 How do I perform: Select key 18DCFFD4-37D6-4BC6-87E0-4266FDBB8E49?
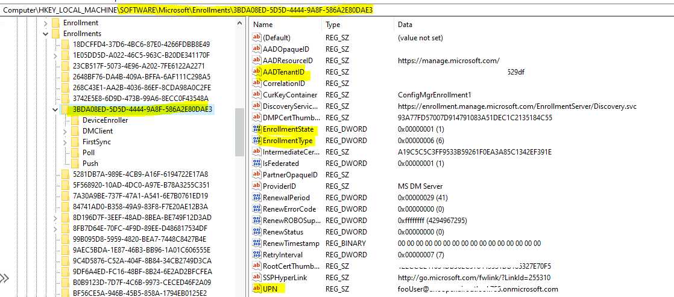click(x=142, y=44)
